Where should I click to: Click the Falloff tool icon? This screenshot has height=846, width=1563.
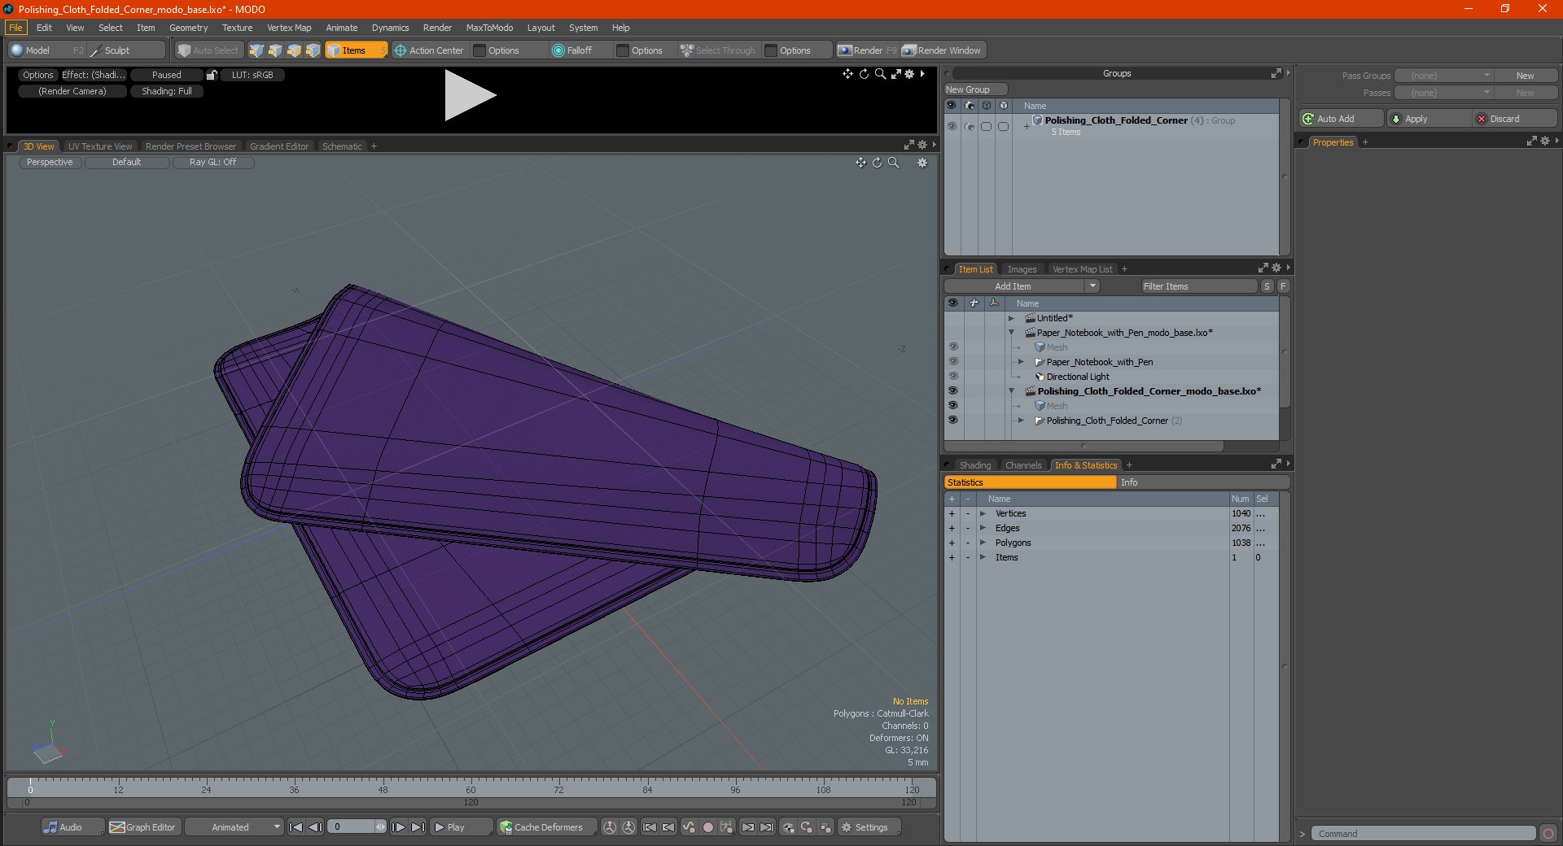click(x=558, y=50)
